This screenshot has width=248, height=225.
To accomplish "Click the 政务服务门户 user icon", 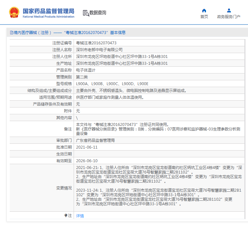I will point(229,10).
